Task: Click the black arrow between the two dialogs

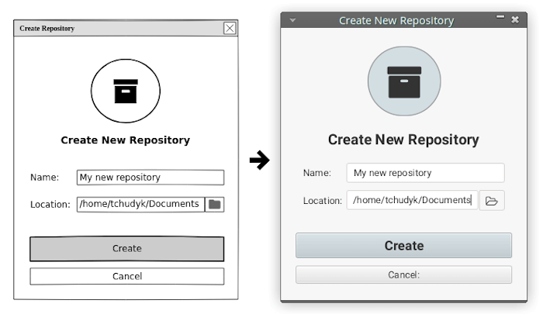Action: click(x=259, y=160)
